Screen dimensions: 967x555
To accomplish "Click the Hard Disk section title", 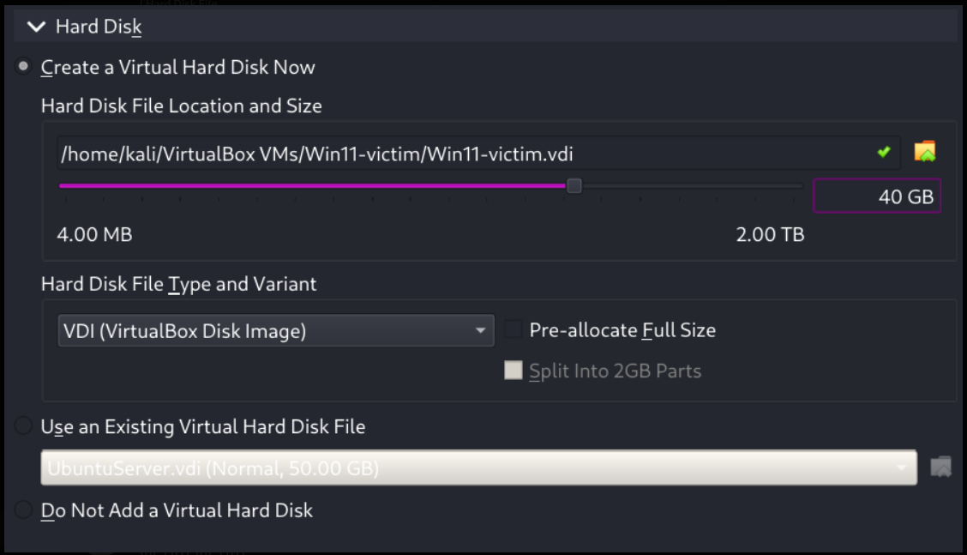I will (99, 27).
